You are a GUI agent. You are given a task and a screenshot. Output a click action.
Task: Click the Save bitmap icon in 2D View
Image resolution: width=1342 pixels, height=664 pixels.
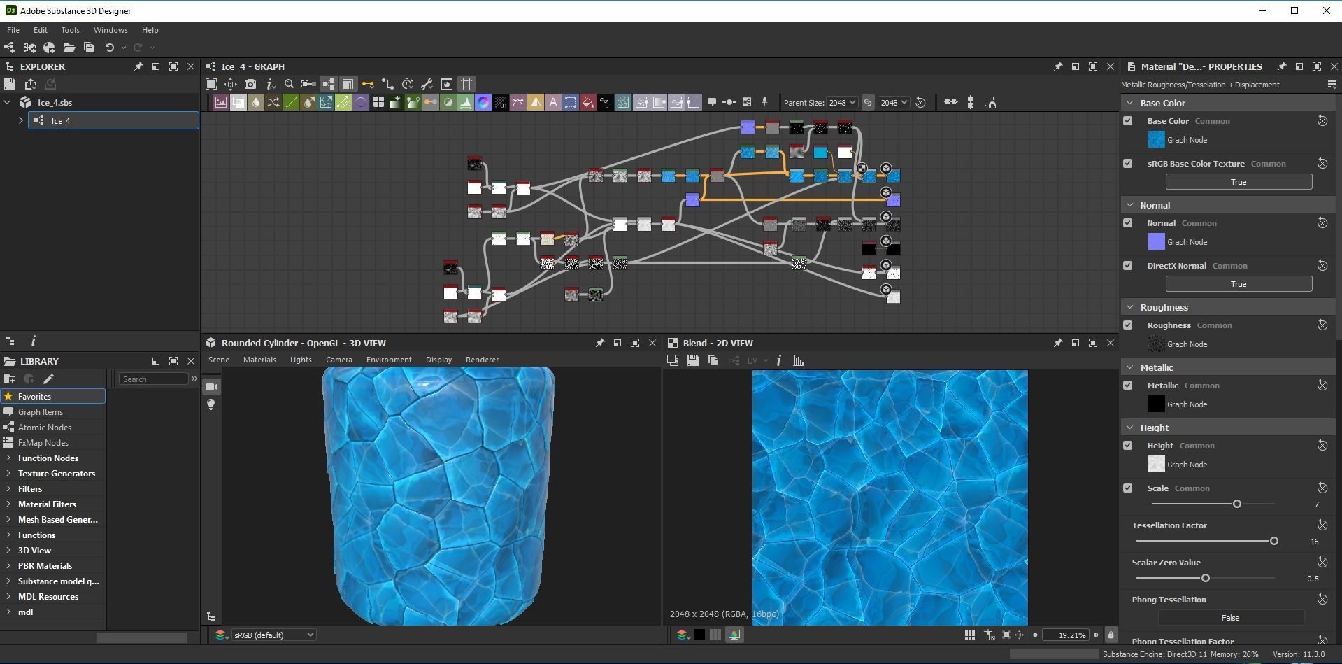pos(692,360)
